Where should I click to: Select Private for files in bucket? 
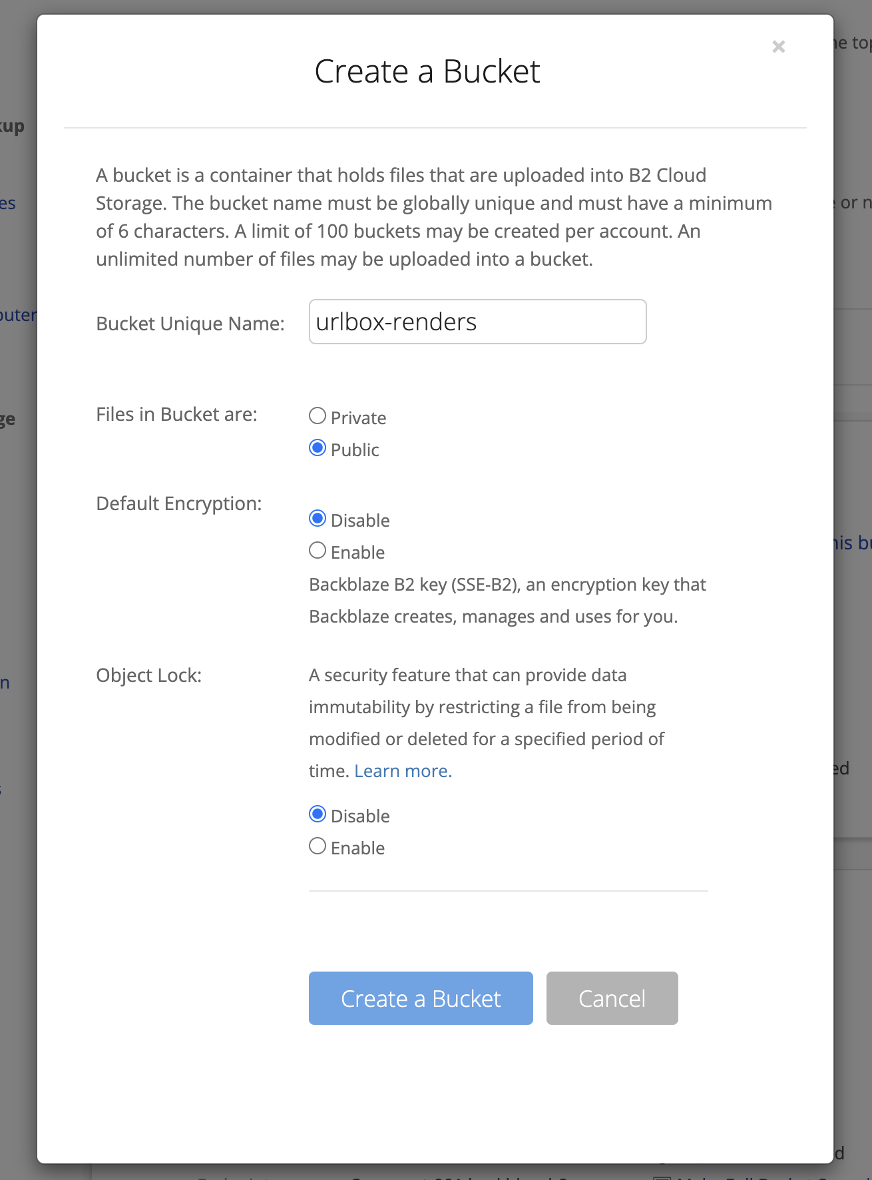(318, 417)
